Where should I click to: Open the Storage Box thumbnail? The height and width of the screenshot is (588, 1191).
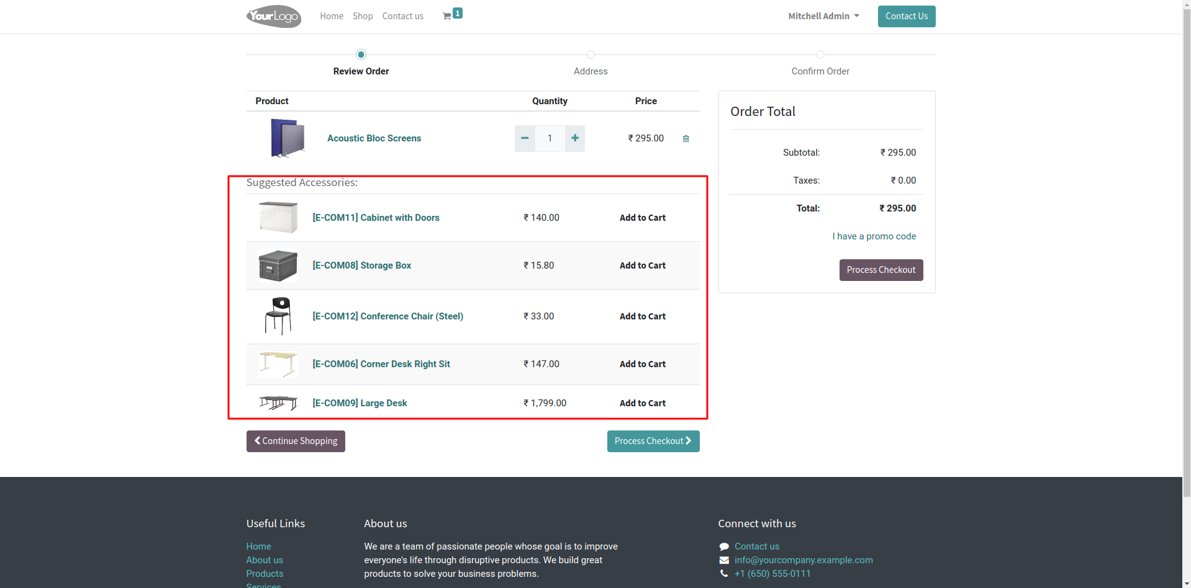click(x=278, y=265)
